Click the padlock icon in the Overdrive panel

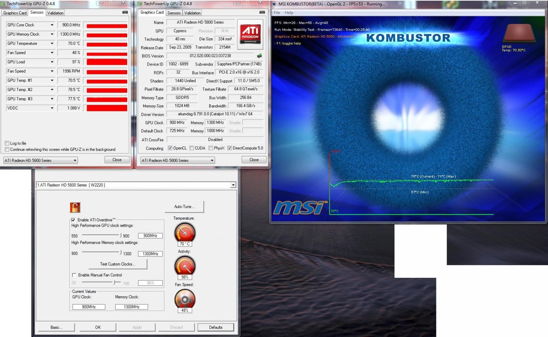(75, 207)
